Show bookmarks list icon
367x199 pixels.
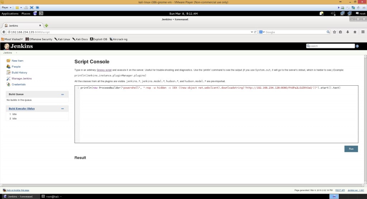tap(340, 32)
